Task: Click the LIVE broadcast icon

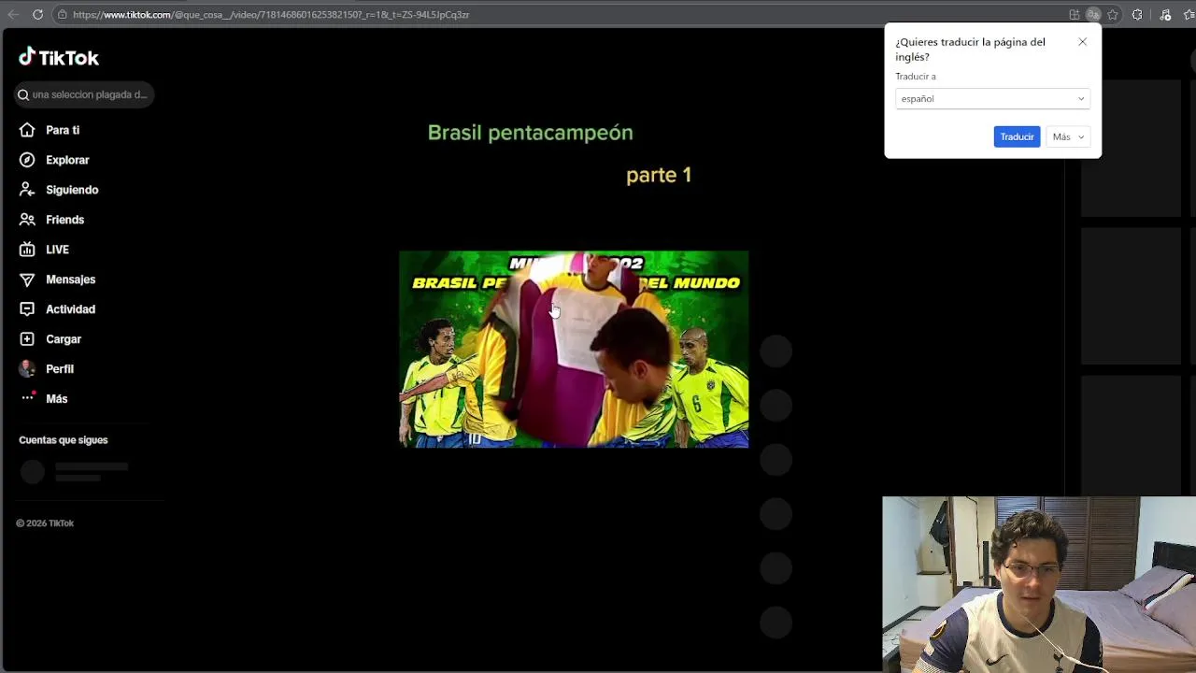Action: [x=27, y=250]
